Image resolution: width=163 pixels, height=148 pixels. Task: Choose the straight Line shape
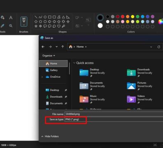(36, 17)
